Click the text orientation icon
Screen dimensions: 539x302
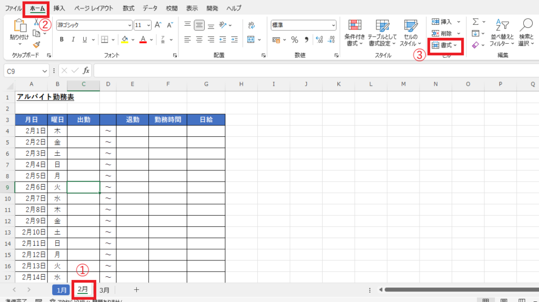223,25
